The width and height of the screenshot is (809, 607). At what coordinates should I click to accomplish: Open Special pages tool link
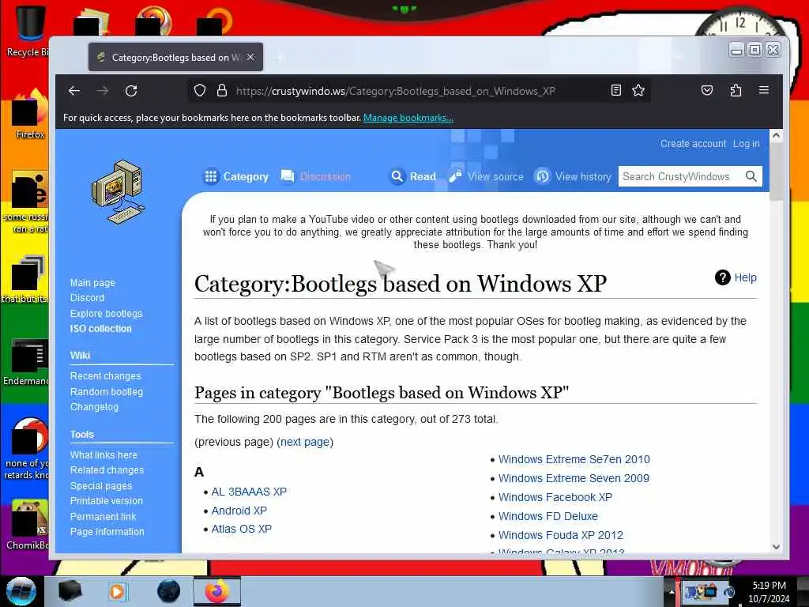(101, 486)
